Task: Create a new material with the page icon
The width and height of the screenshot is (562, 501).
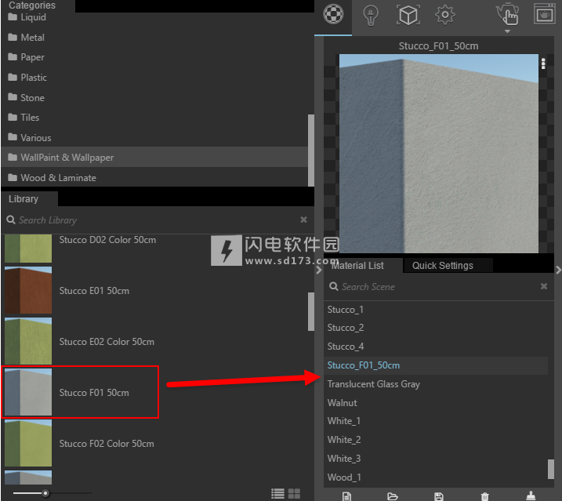Action: [346, 496]
